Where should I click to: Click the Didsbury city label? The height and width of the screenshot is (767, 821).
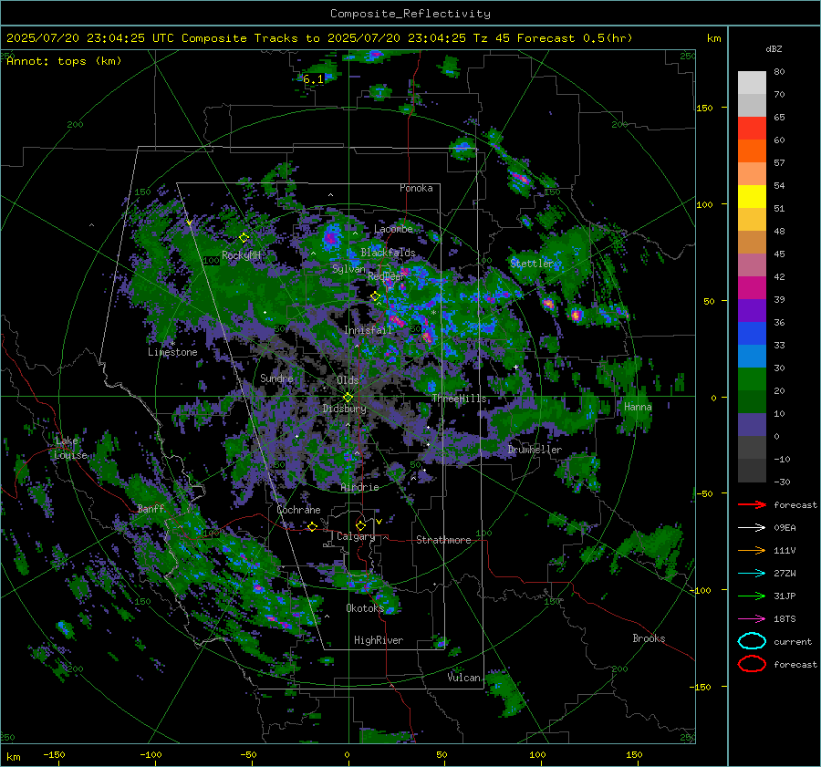(345, 409)
